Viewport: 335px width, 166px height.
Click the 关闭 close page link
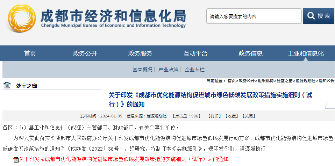(248, 116)
